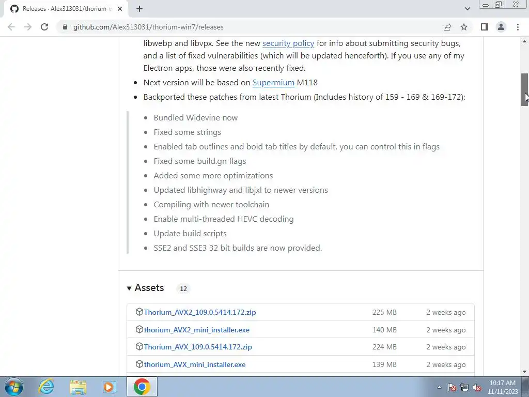529x397 pixels.
Task: Click package icon beside thorium_AVX_mini_installer
Action: click(x=139, y=364)
